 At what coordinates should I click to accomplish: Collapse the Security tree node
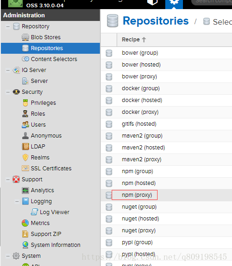pyautogui.click(x=8, y=92)
